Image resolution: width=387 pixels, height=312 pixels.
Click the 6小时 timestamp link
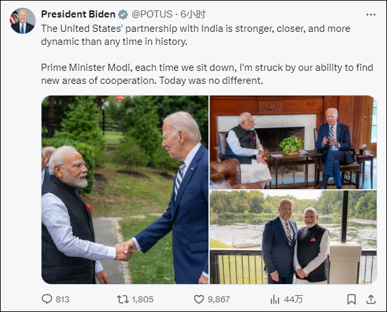(193, 14)
